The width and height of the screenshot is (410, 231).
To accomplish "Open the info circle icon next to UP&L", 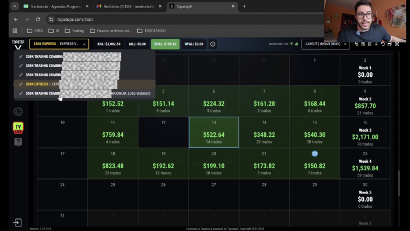I will (213, 44).
